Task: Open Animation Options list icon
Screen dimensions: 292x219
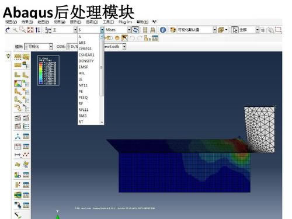Action: tap(26, 126)
